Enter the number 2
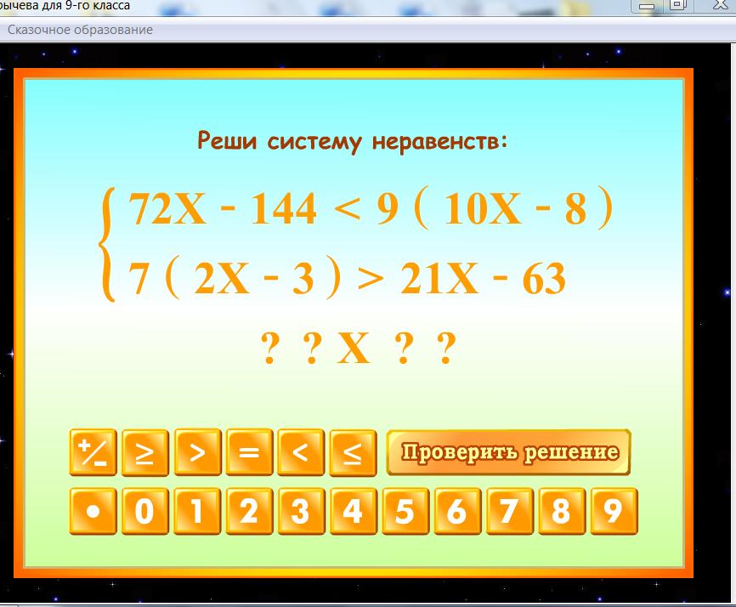This screenshot has height=607, width=736. coord(249,511)
